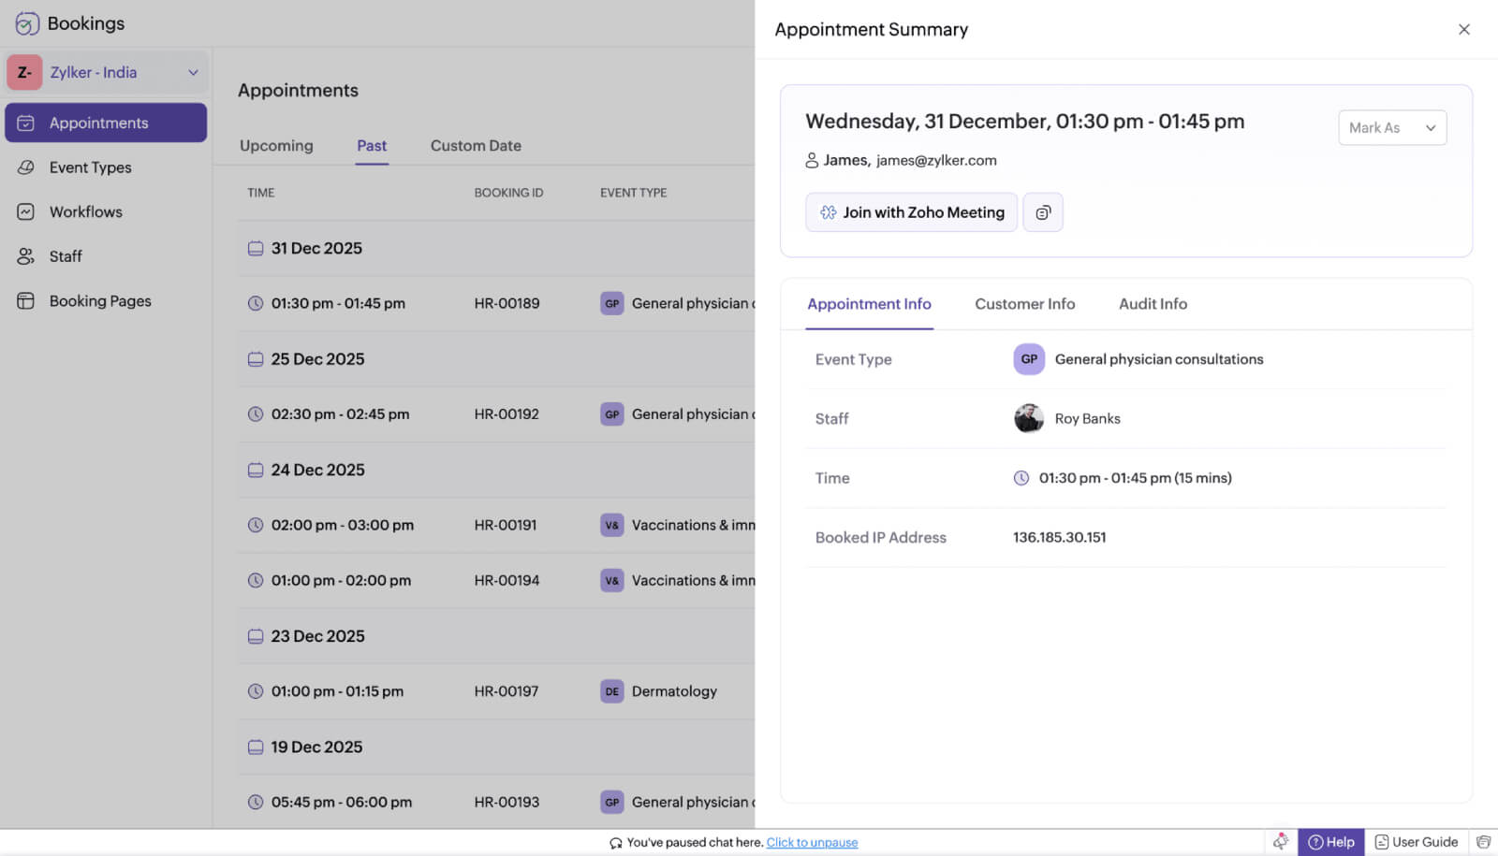The width and height of the screenshot is (1498, 856).
Task: Open the Customer Info tab
Action: [x=1024, y=304]
